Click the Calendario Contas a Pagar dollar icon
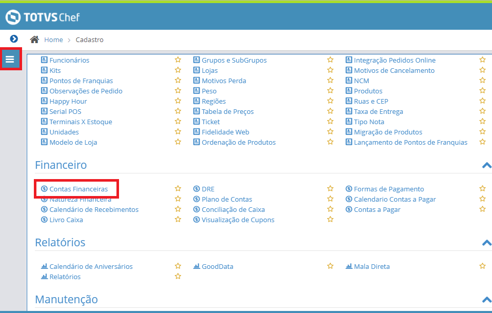The height and width of the screenshot is (313, 492). tap(349, 199)
